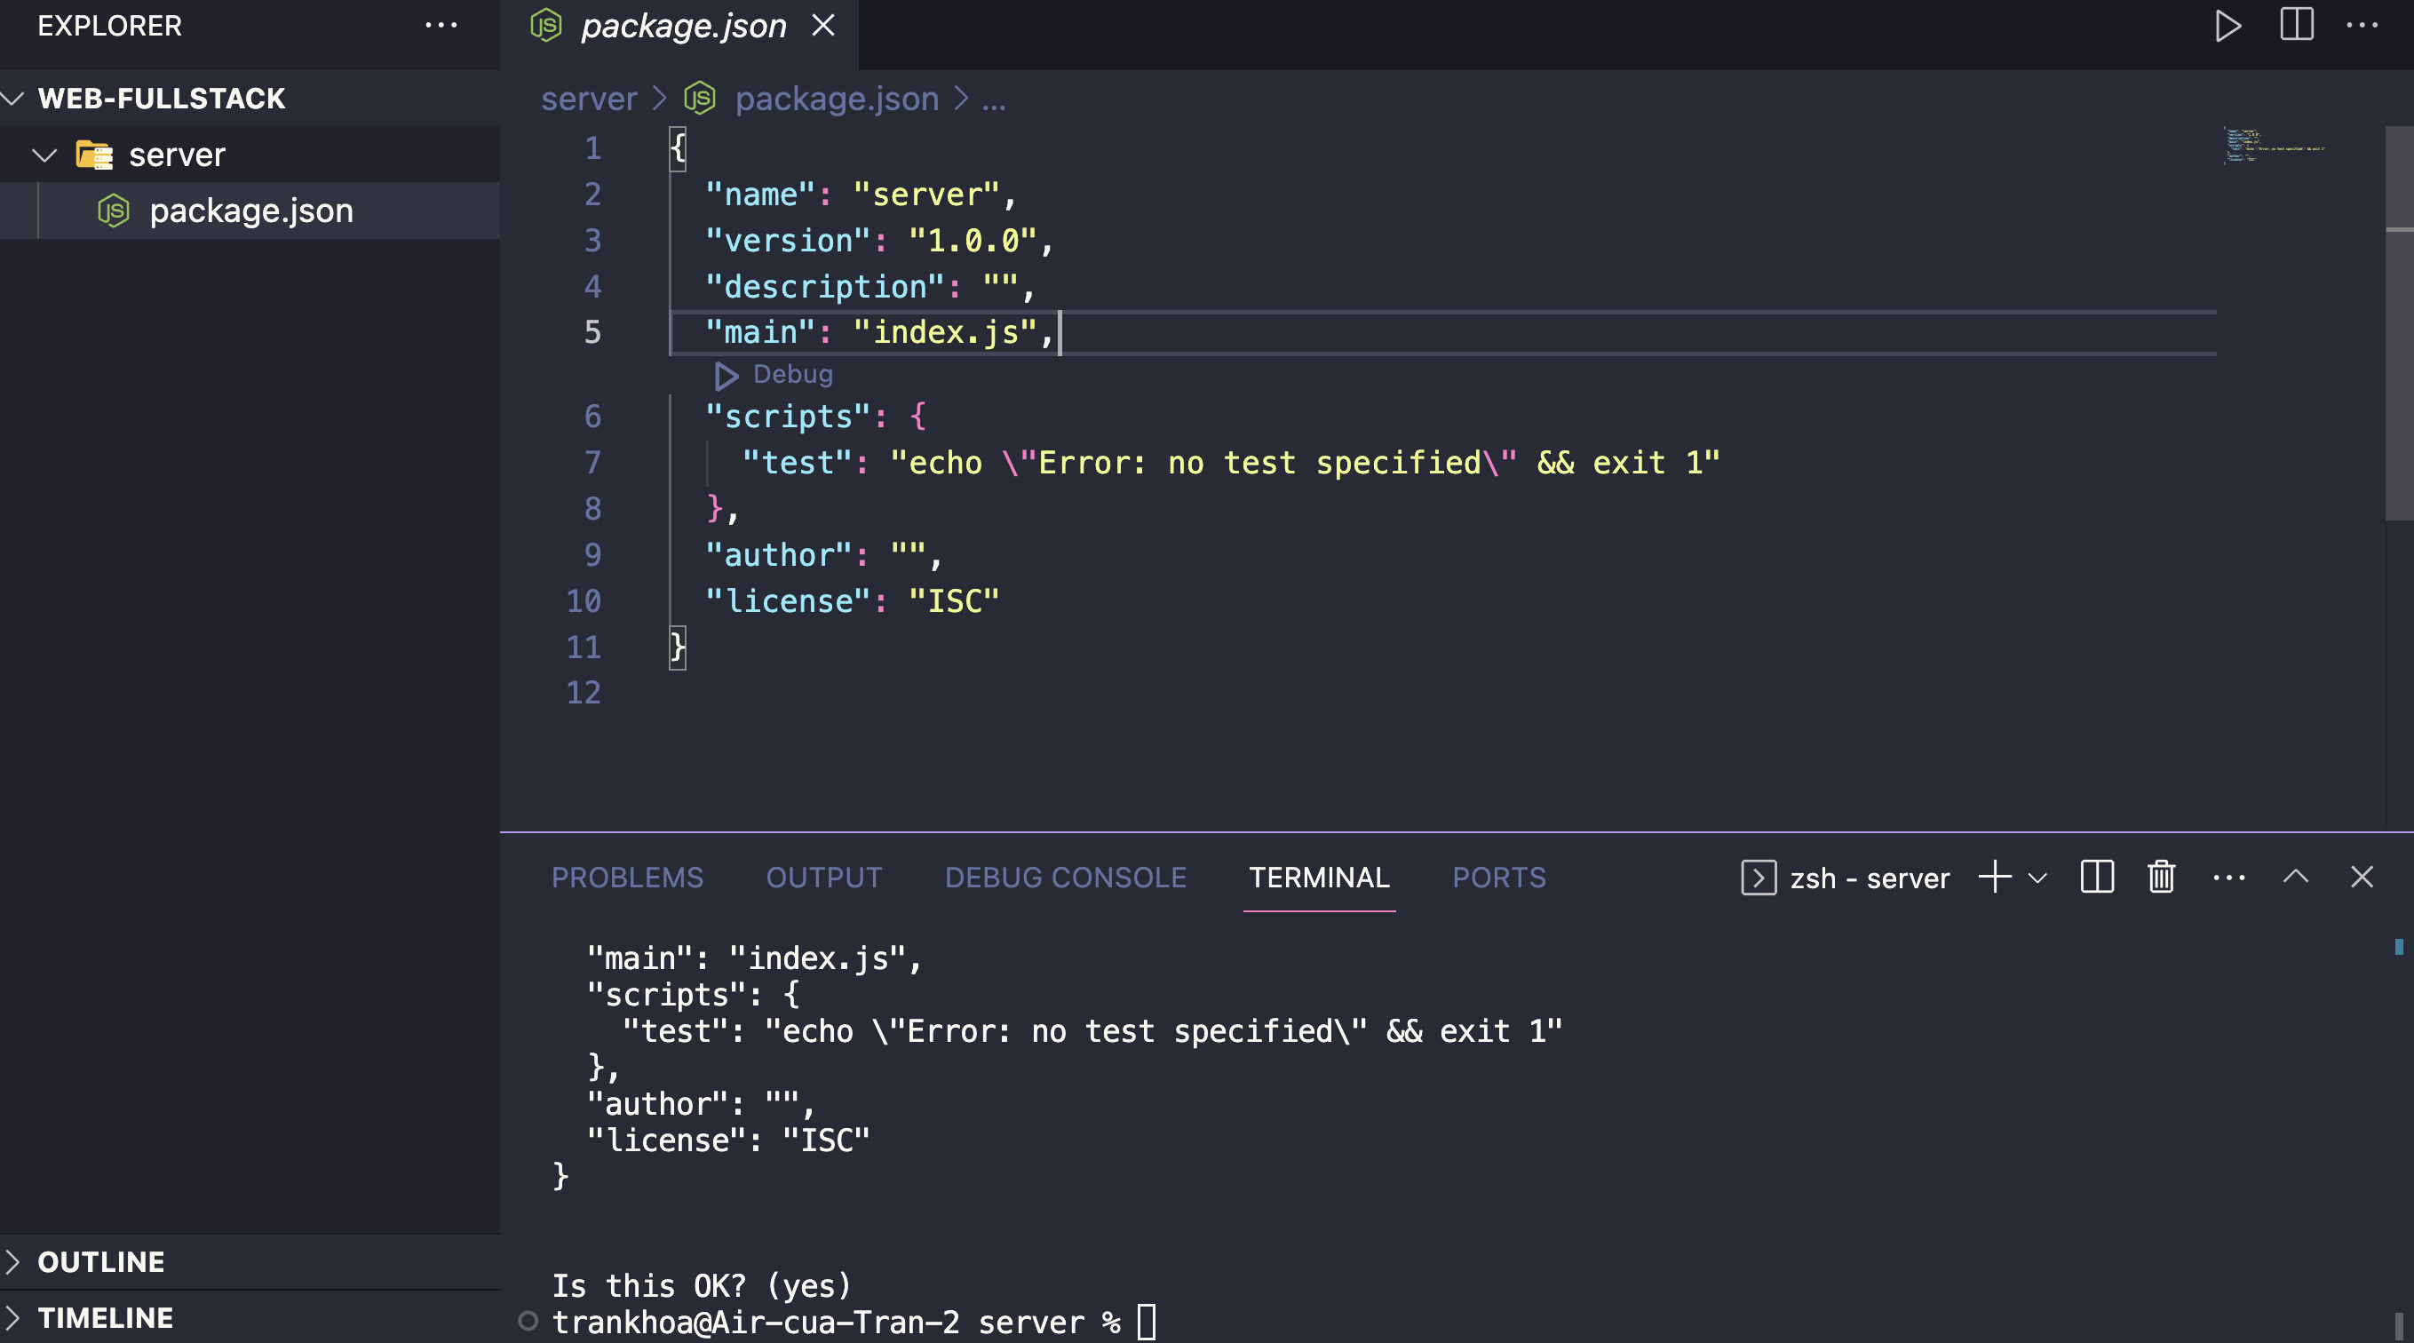
Task: Split the terminal panel
Action: coord(2096,878)
